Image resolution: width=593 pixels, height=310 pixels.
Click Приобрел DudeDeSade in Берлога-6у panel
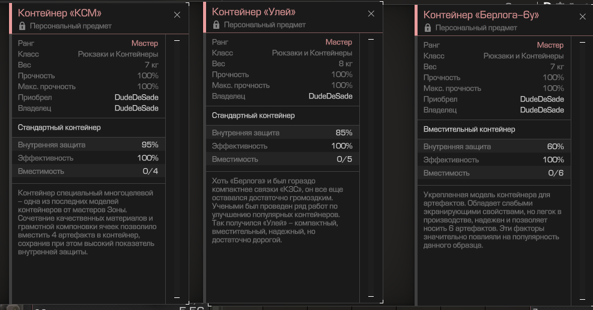tap(542, 99)
